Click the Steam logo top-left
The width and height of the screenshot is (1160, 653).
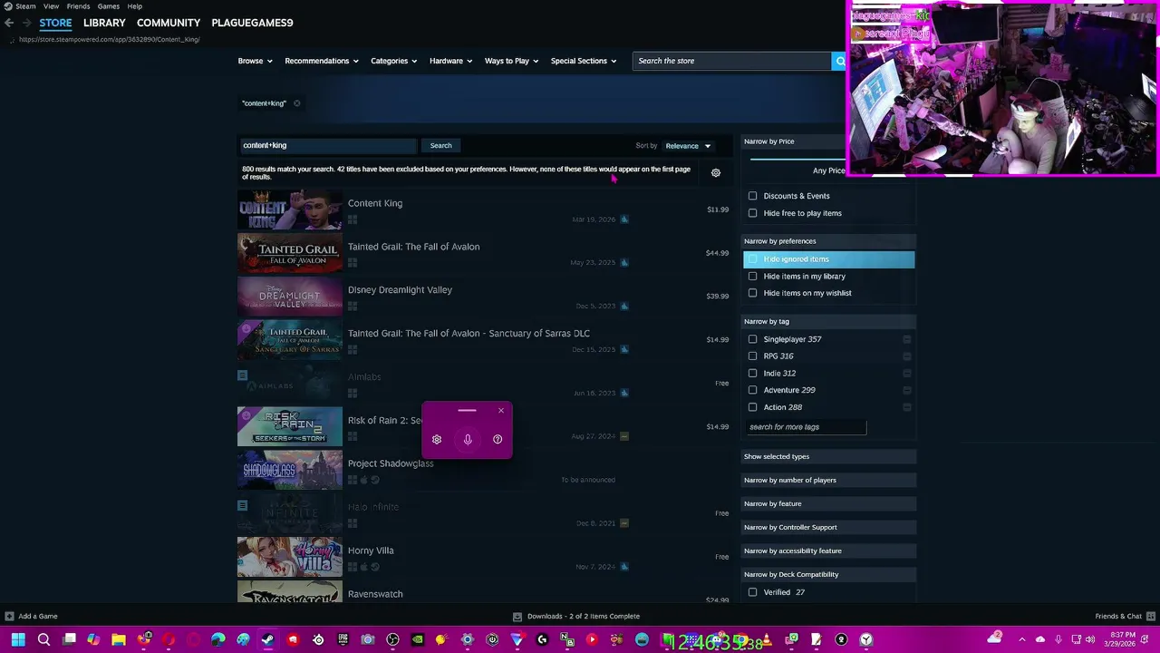7,6
